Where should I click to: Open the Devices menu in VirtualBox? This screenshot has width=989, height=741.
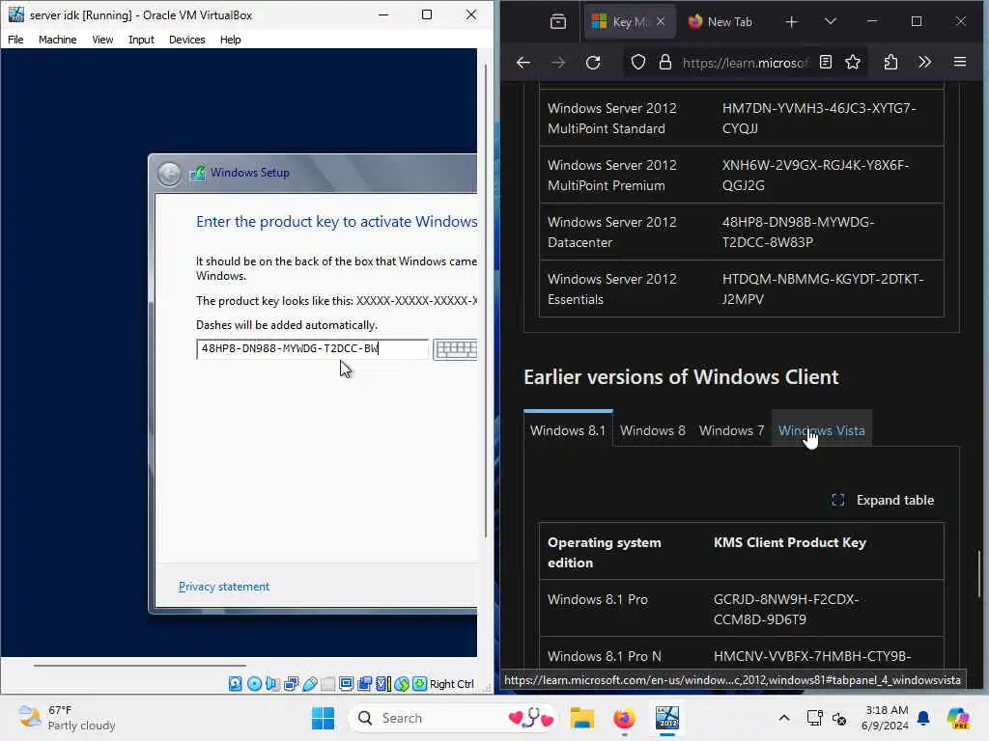pyautogui.click(x=186, y=40)
